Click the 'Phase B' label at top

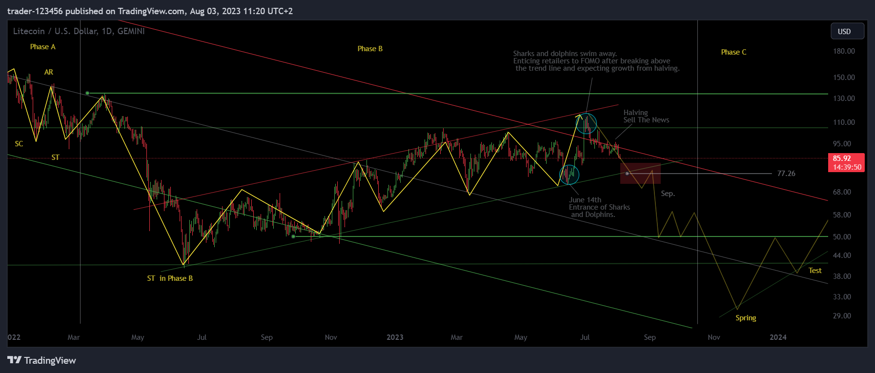point(370,49)
